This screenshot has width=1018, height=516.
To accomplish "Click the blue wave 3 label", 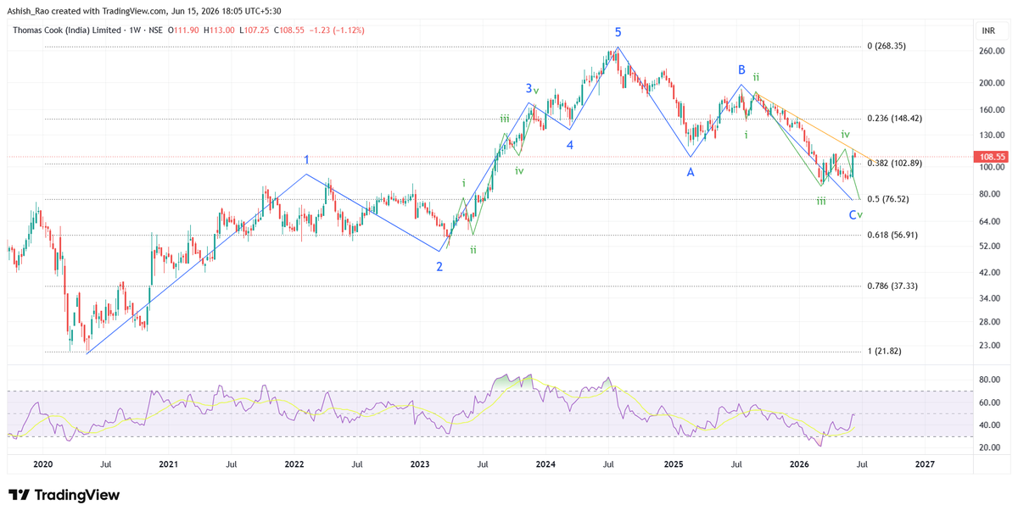I will (x=529, y=88).
